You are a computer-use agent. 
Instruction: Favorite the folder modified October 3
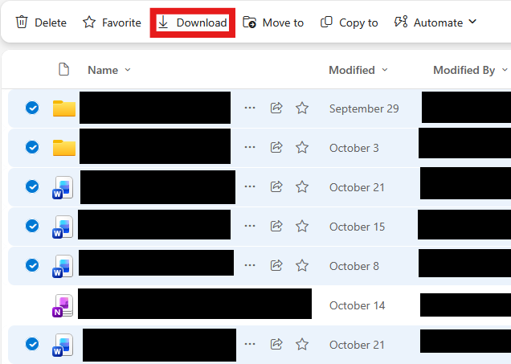(x=302, y=147)
